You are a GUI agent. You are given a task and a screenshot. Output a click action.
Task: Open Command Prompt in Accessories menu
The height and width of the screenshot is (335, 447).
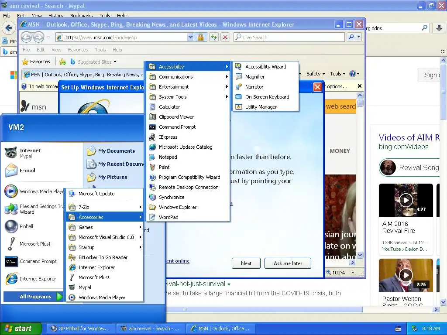[x=188, y=127]
